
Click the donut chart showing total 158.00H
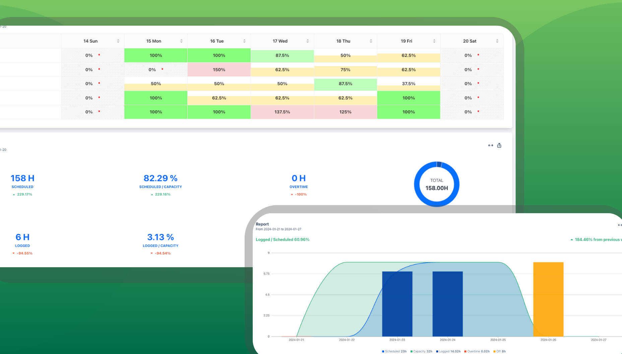pos(437,184)
